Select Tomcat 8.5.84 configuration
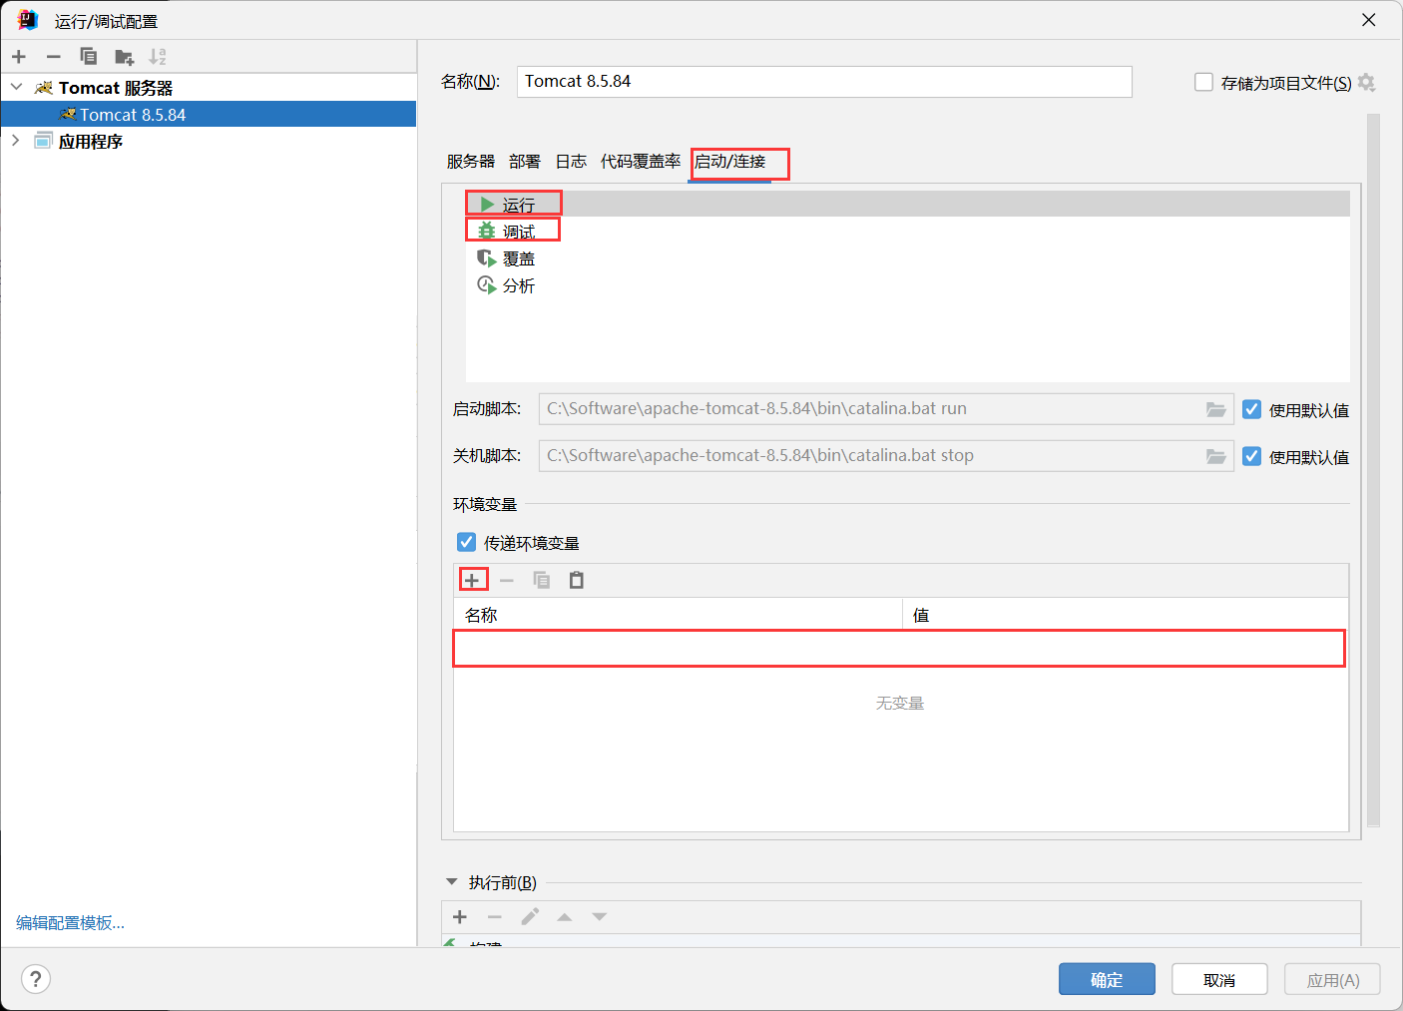The height and width of the screenshot is (1011, 1403). pyautogui.click(x=209, y=114)
